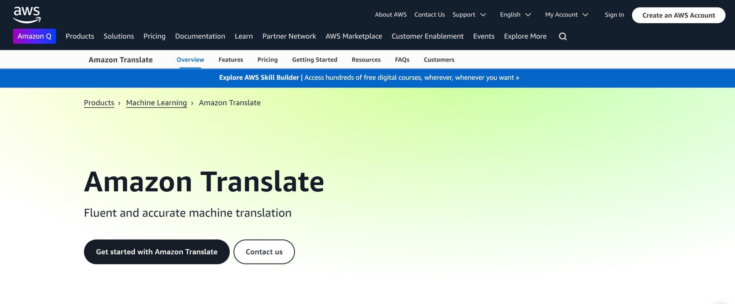The width and height of the screenshot is (735, 304).
Task: Open AWS Marketplace in navigation bar
Action: click(354, 36)
